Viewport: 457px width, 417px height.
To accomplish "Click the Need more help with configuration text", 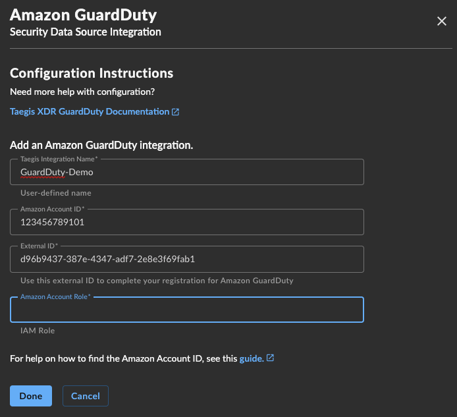I will (x=82, y=92).
